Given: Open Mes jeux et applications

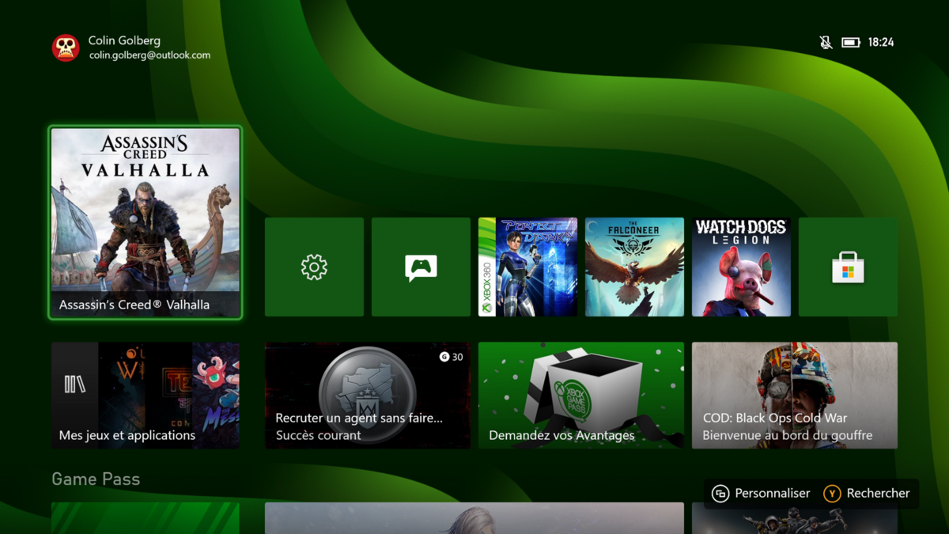Looking at the screenshot, I should (146, 396).
